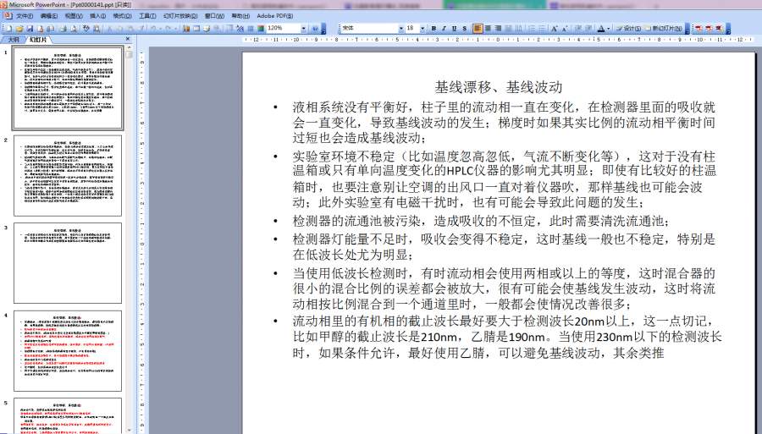
Task: Close the slides thumbnail pane
Action: pyautogui.click(x=128, y=39)
